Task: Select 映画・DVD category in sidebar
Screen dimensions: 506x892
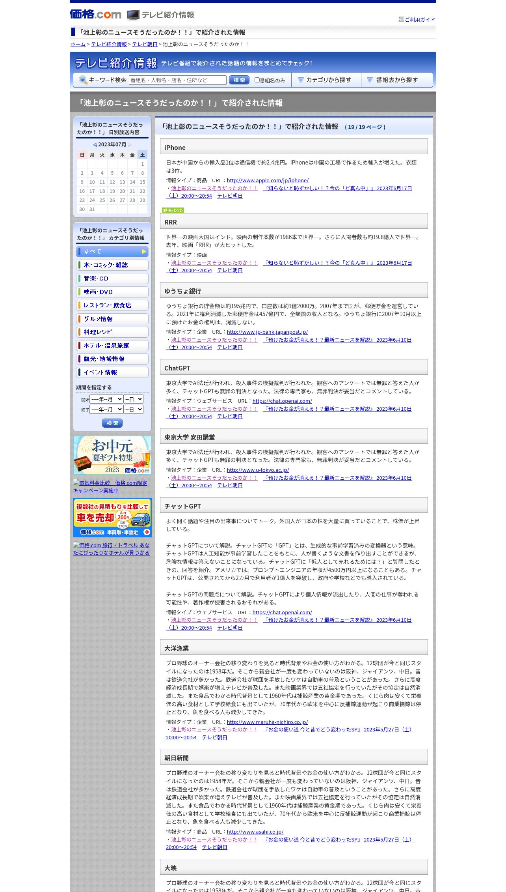Action: pyautogui.click(x=112, y=292)
